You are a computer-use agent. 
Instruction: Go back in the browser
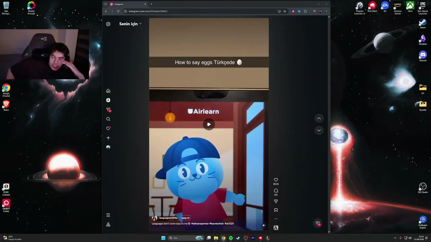click(x=106, y=11)
